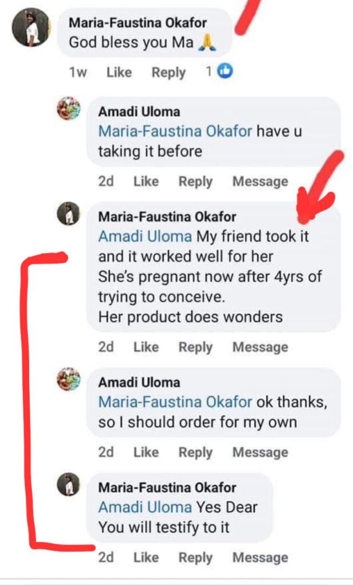Open the Maria-Faustina Okafor name above "God bless you"

[138, 22]
